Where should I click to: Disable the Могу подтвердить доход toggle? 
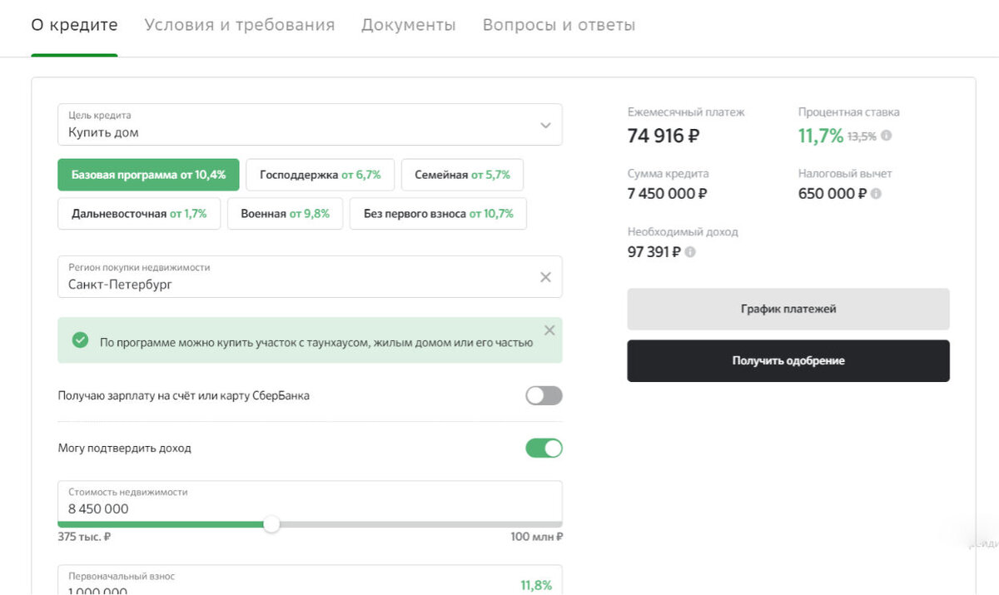[x=543, y=448]
